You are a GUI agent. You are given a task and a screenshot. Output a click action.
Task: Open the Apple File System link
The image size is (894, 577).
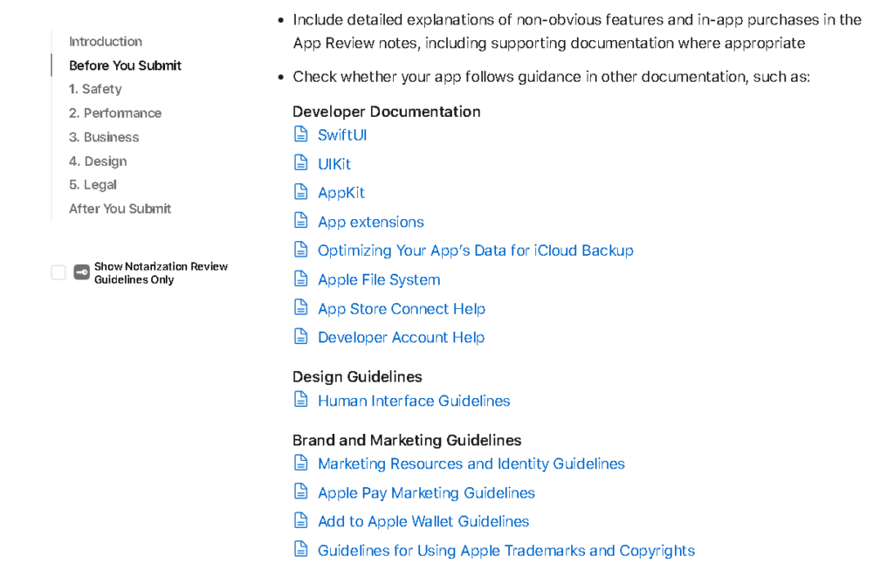coord(379,280)
